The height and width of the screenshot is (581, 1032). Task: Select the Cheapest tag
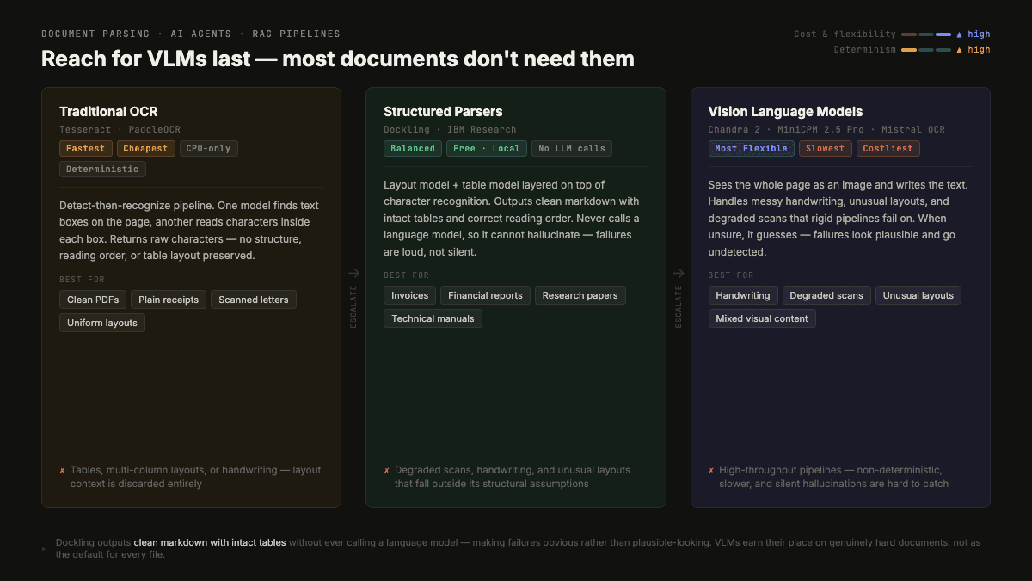pyautogui.click(x=145, y=148)
